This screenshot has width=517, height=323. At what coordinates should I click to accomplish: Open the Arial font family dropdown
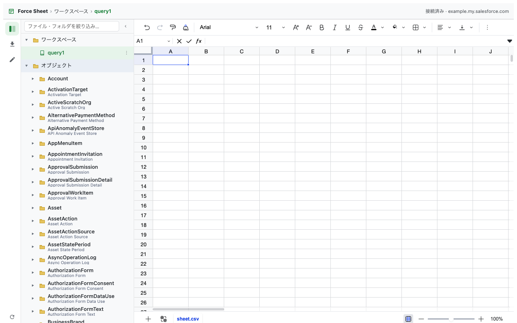229,27
